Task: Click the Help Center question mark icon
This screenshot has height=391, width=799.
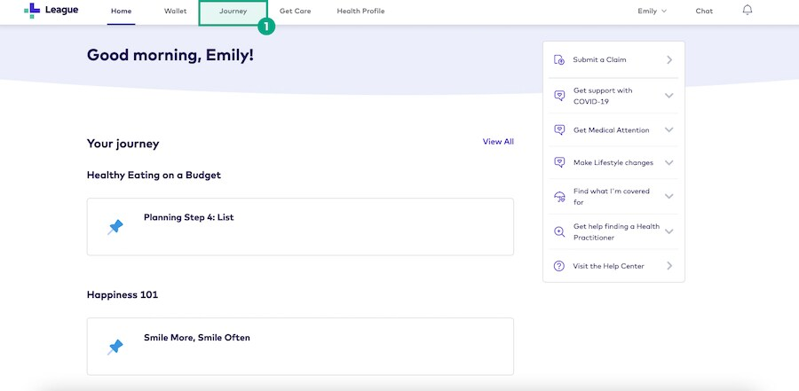Action: pyautogui.click(x=559, y=266)
